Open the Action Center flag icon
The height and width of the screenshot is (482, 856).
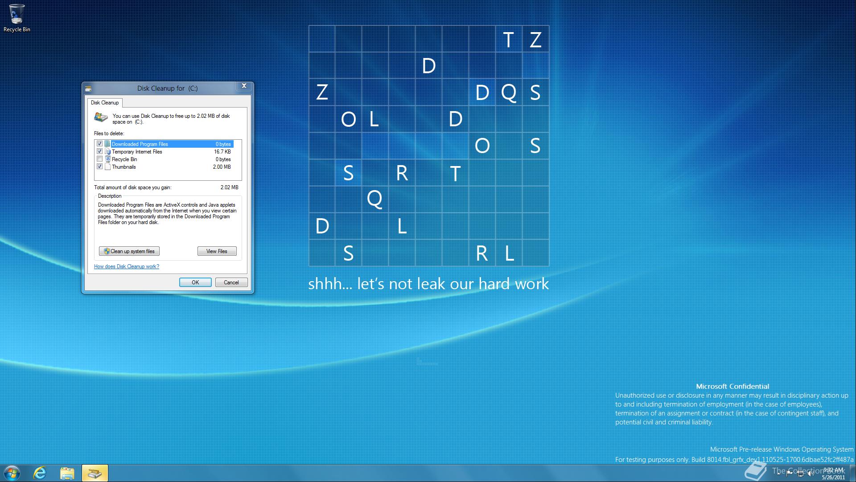pyautogui.click(x=790, y=474)
